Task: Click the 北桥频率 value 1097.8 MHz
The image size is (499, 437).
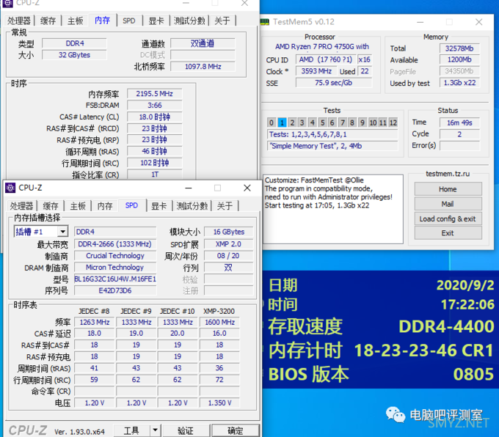Action: click(203, 67)
